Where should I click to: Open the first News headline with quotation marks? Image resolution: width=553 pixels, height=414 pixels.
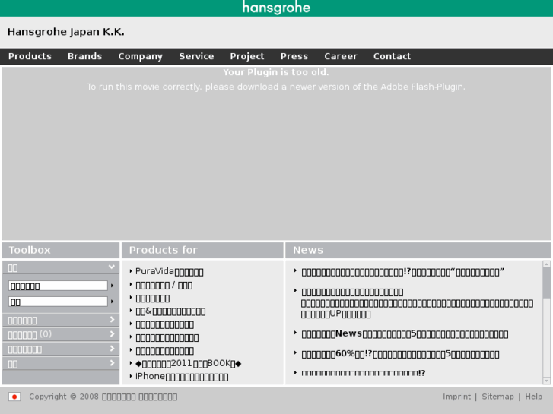coord(402,272)
